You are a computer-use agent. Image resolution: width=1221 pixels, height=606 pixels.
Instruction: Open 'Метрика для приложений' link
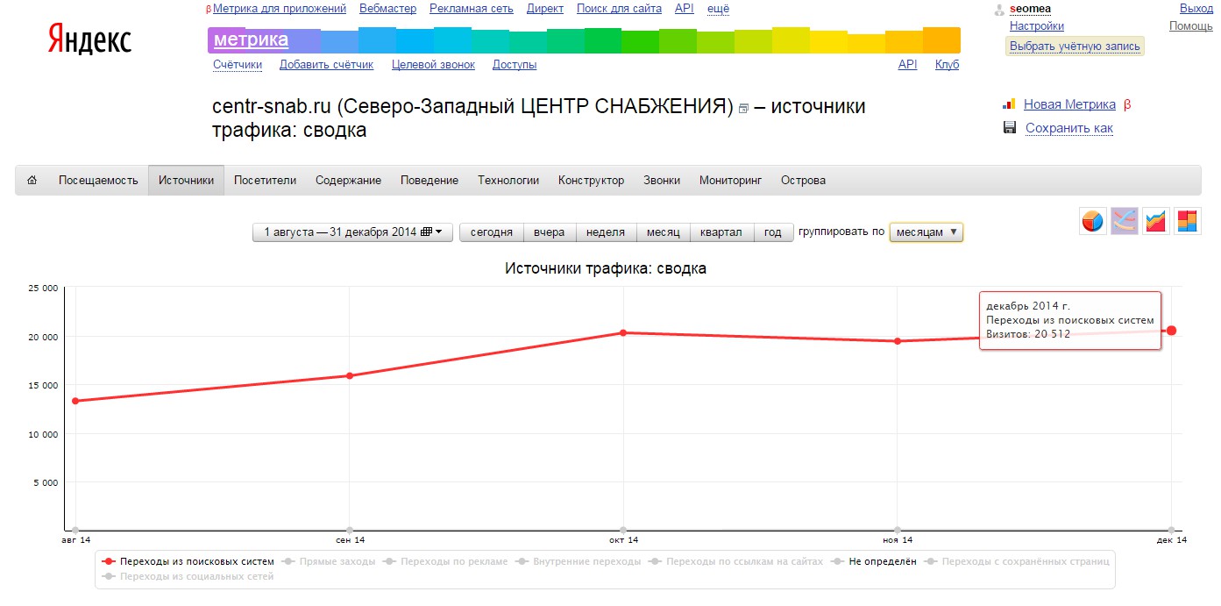click(280, 9)
